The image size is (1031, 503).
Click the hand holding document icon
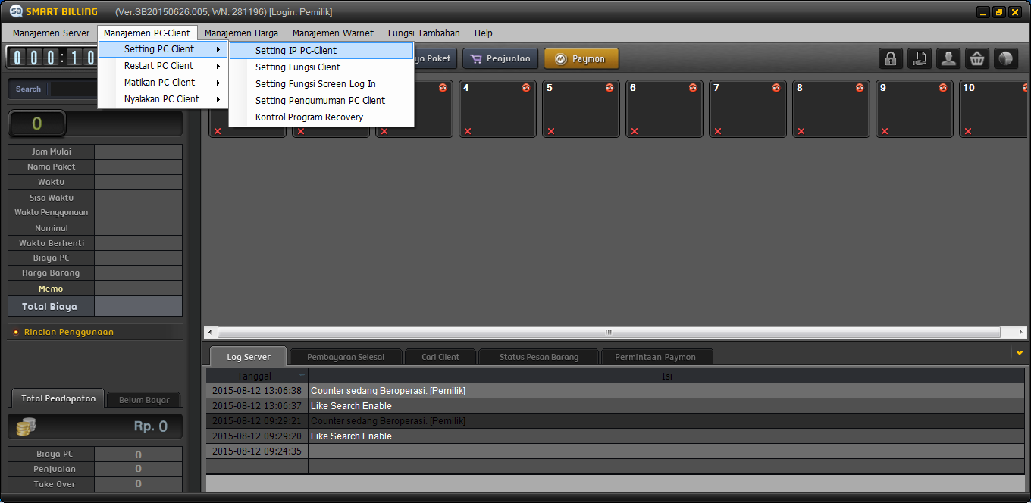(920, 58)
